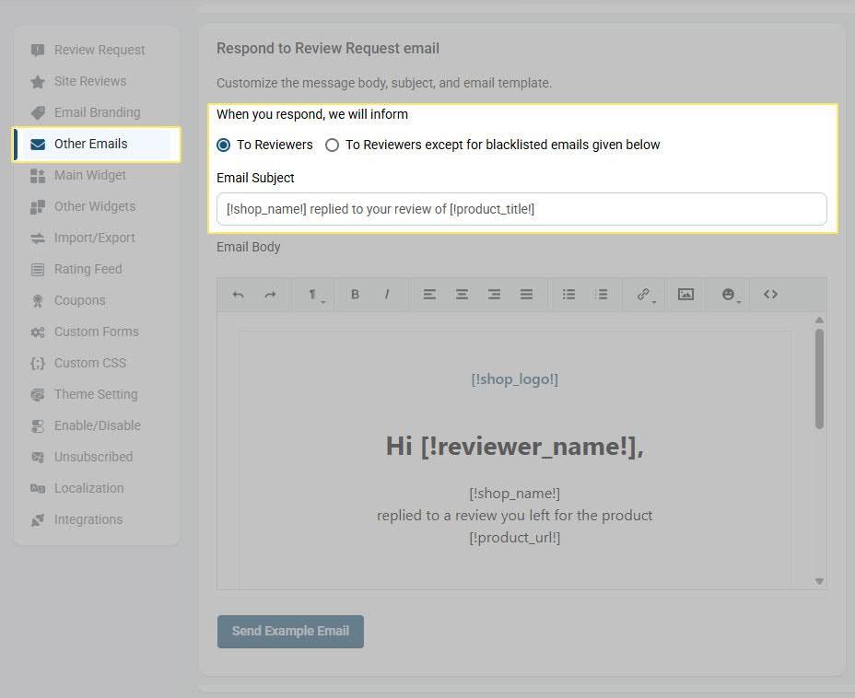Open the heading style dropdown
The height and width of the screenshot is (698, 855).
pos(313,294)
